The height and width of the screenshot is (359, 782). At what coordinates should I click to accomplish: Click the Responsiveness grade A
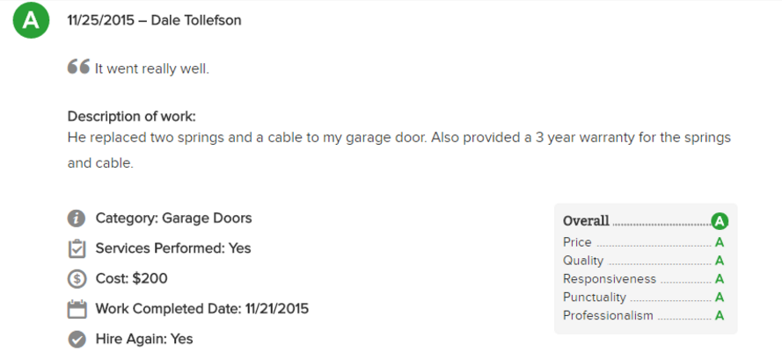point(720,279)
